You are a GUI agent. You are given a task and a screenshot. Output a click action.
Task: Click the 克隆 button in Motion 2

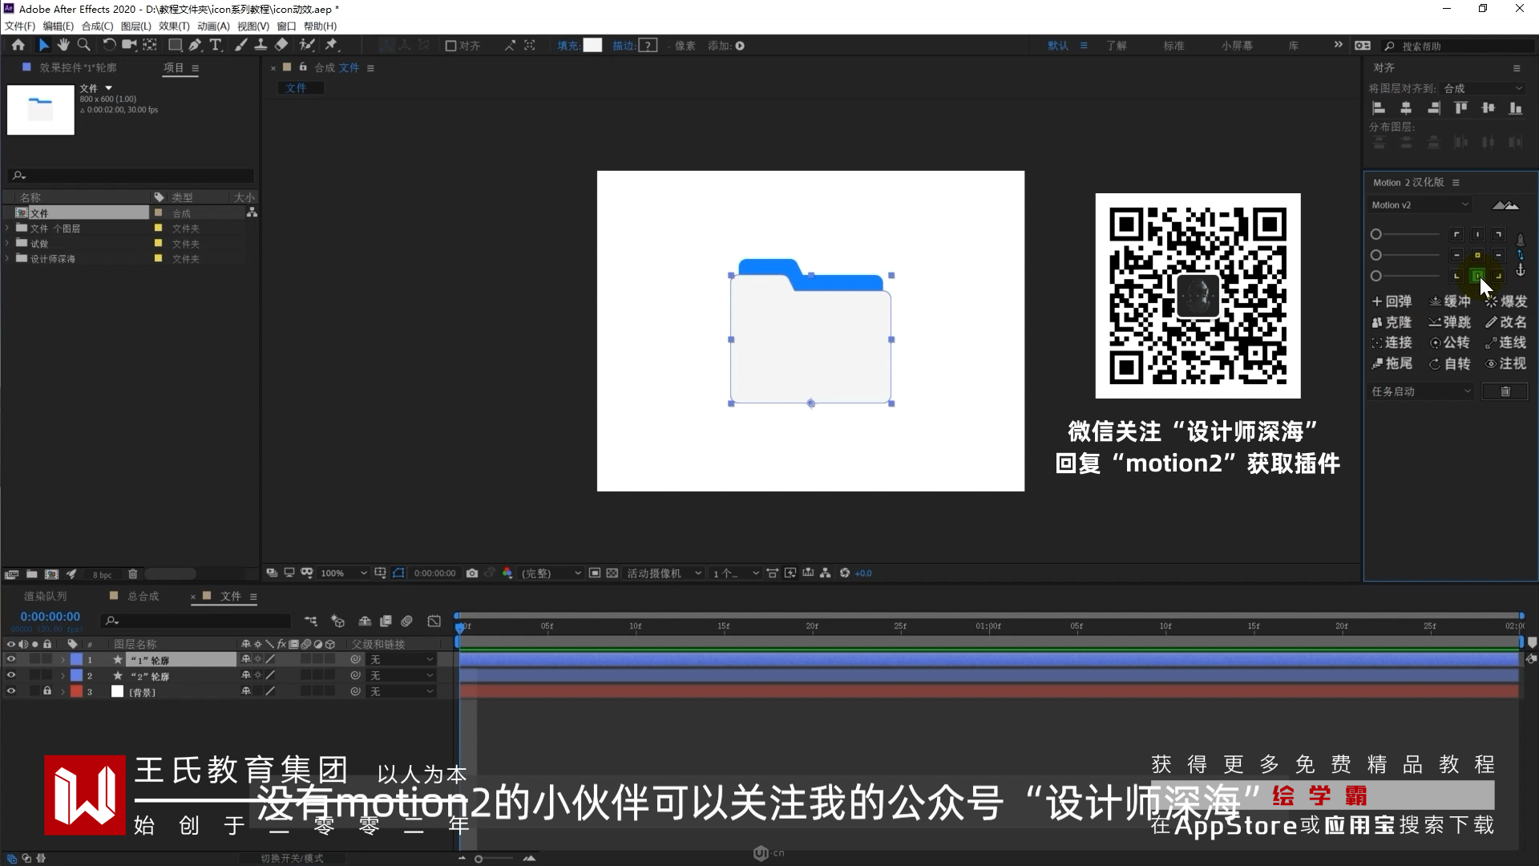1392,322
